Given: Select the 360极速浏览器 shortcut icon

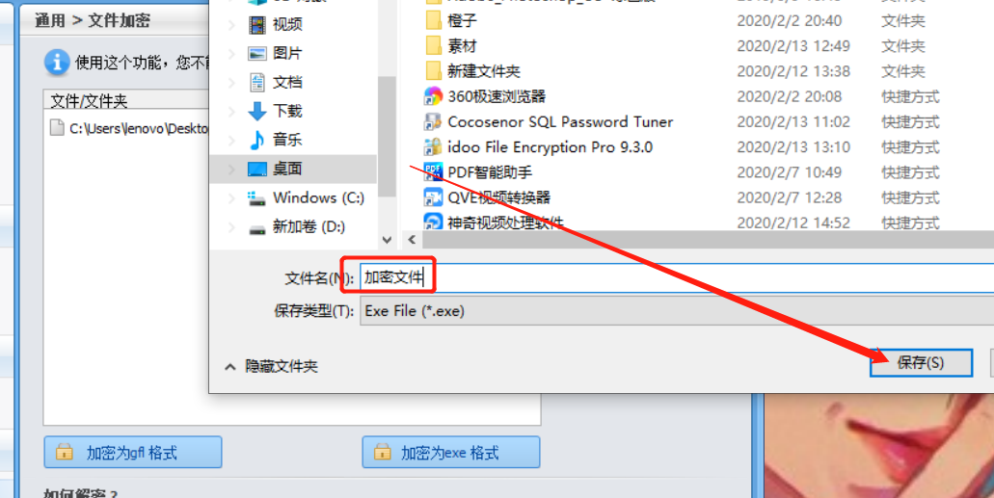Looking at the screenshot, I should pos(433,96).
